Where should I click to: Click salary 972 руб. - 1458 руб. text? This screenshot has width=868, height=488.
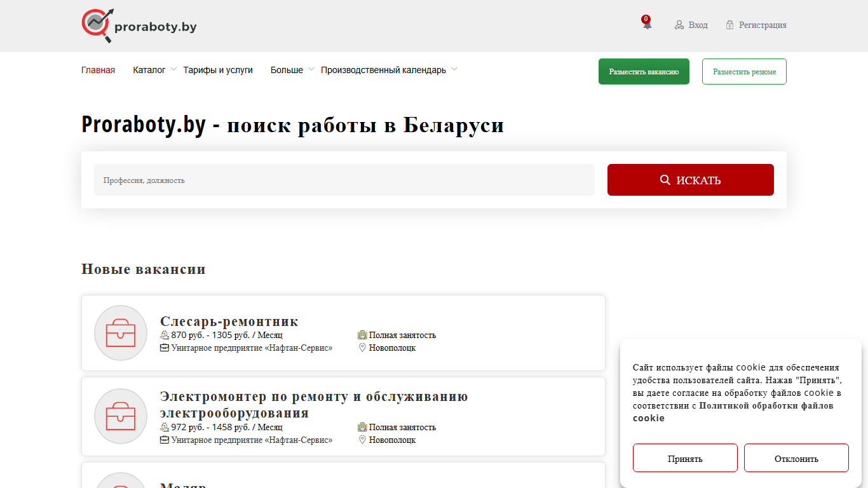(x=227, y=427)
